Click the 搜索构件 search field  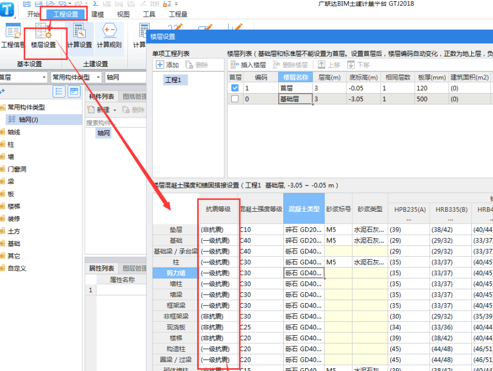click(116, 123)
